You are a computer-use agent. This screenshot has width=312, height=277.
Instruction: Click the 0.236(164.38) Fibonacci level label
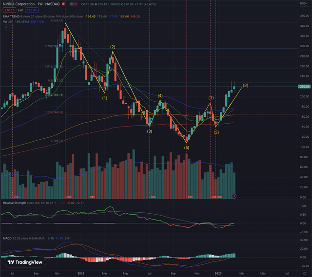pos(54,112)
